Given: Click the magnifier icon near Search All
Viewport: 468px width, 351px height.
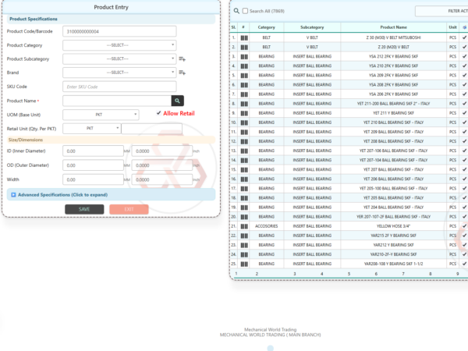Looking at the screenshot, I should [x=236, y=11].
